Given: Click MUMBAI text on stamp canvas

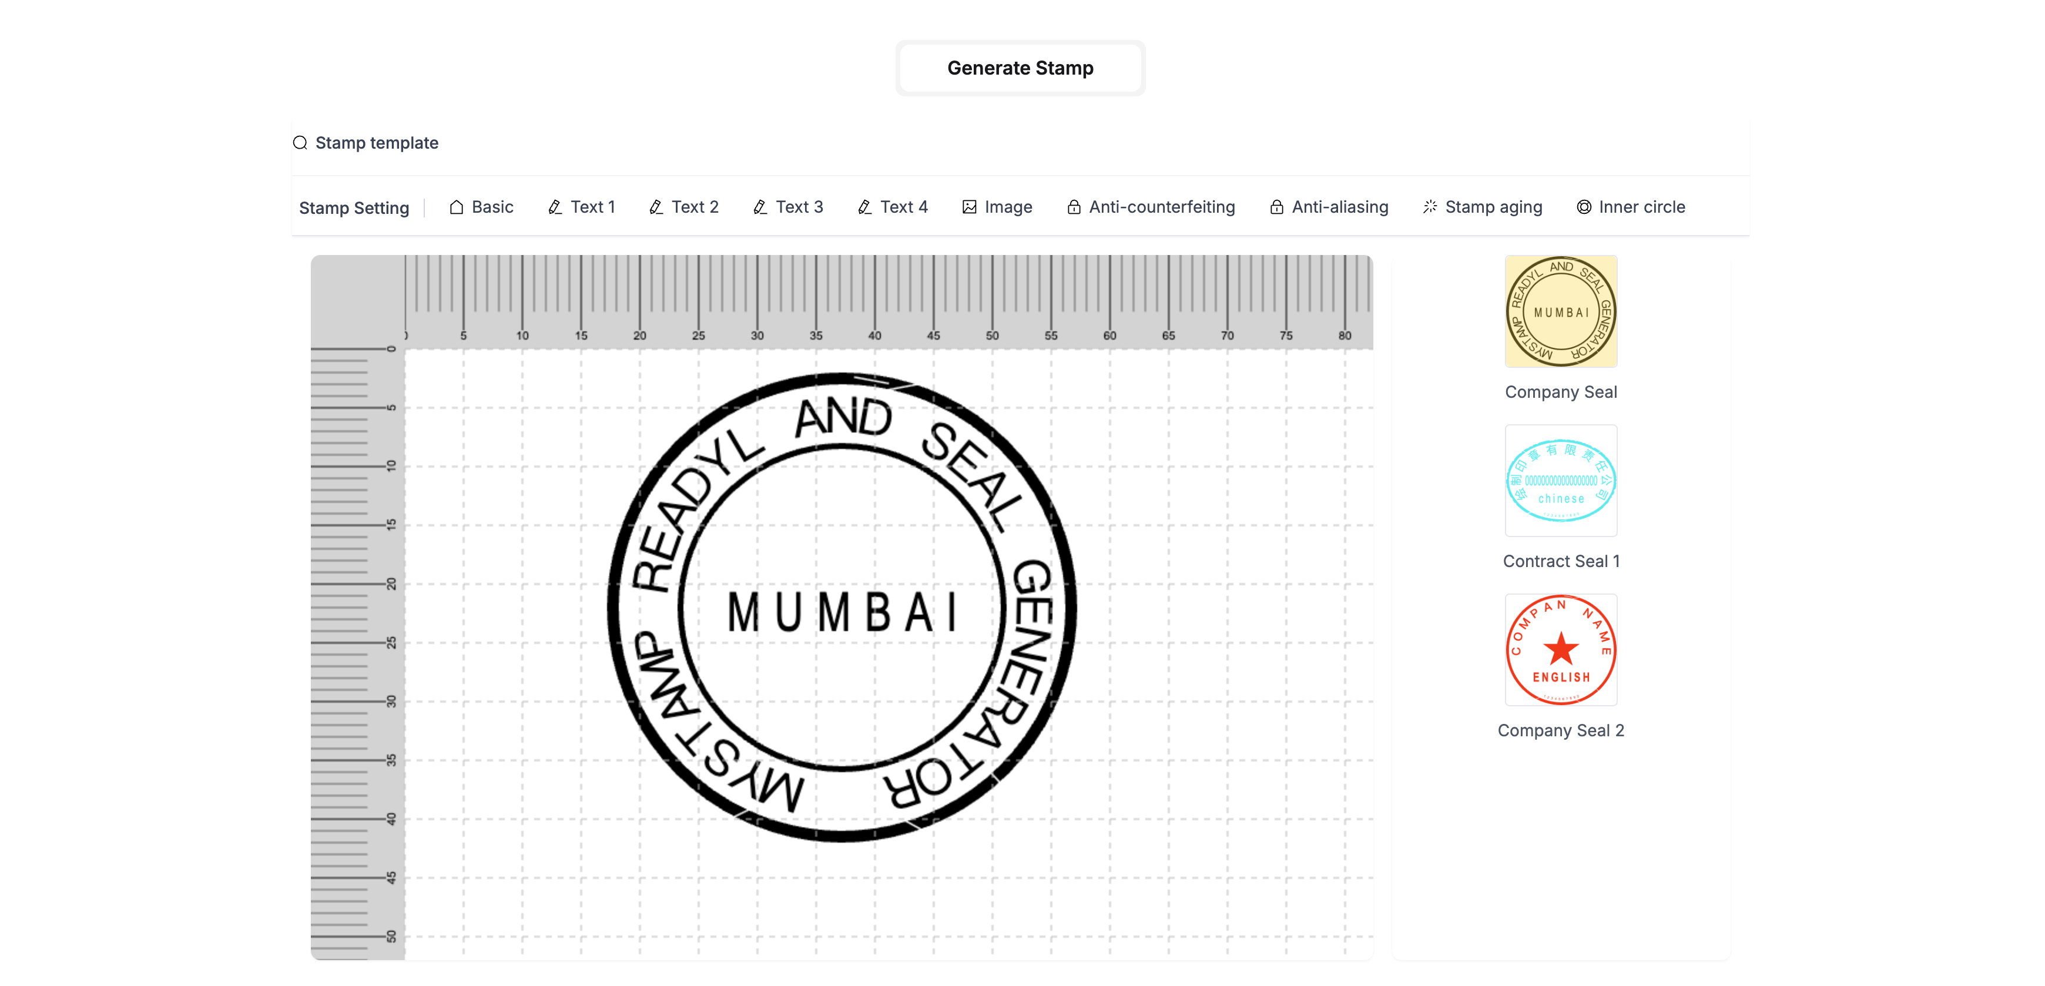Looking at the screenshot, I should point(842,613).
